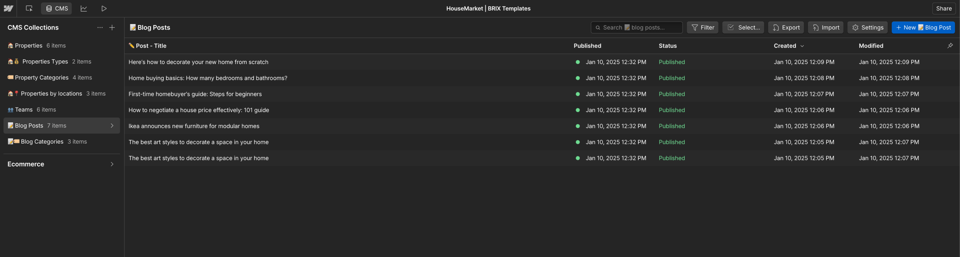960x257 pixels.
Task: Click CMS Collections heading
Action: [x=33, y=27]
